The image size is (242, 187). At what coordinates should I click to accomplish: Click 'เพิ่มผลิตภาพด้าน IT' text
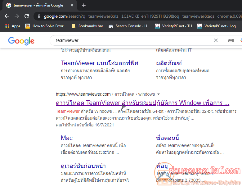coord(174,50)
